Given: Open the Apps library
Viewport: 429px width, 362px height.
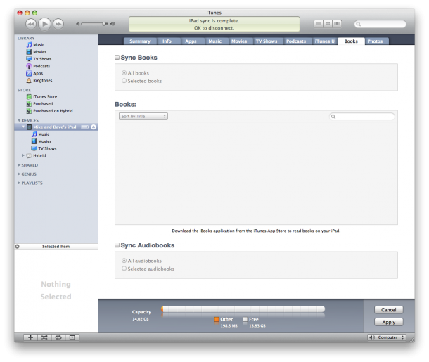Looking at the screenshot, I should coord(34,73).
